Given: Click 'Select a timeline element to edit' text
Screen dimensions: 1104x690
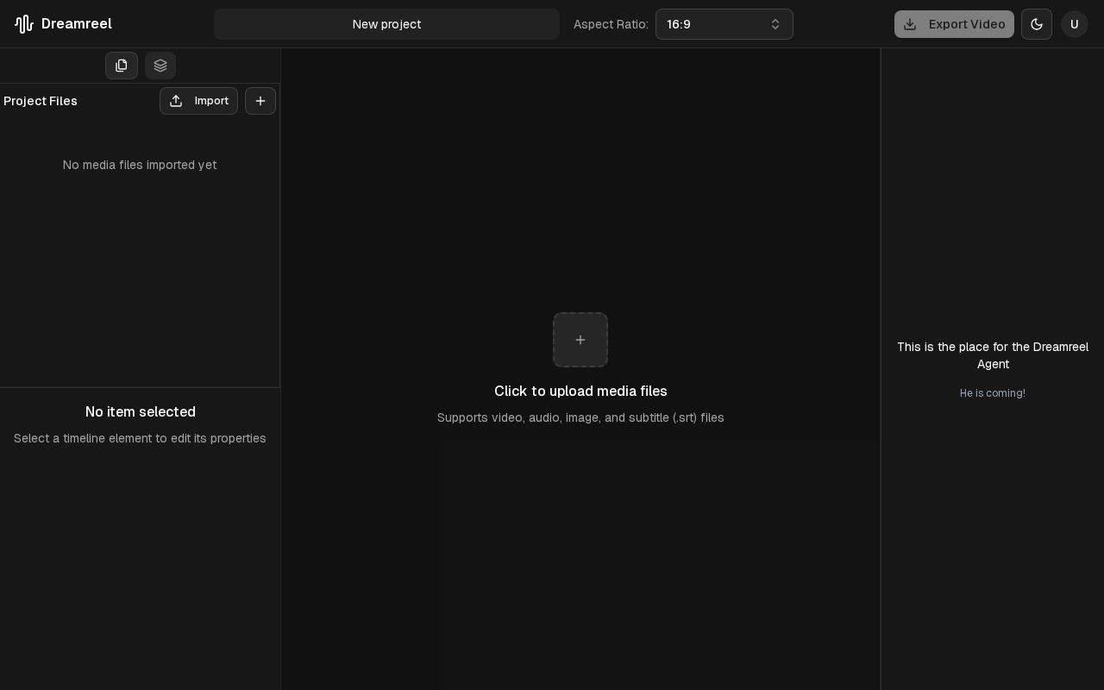Looking at the screenshot, I should click(140, 438).
